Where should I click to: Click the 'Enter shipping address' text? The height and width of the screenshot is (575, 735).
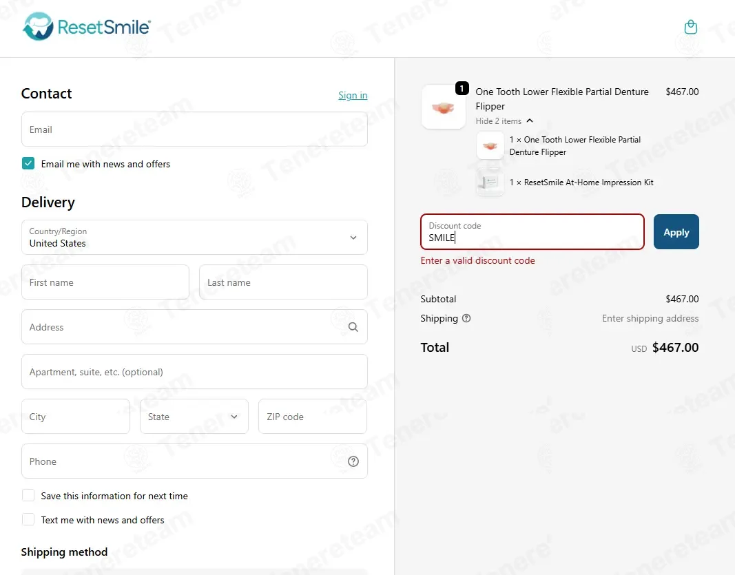(650, 318)
